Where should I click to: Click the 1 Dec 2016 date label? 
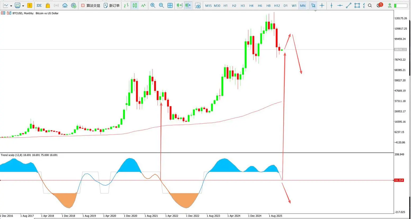point(7,216)
